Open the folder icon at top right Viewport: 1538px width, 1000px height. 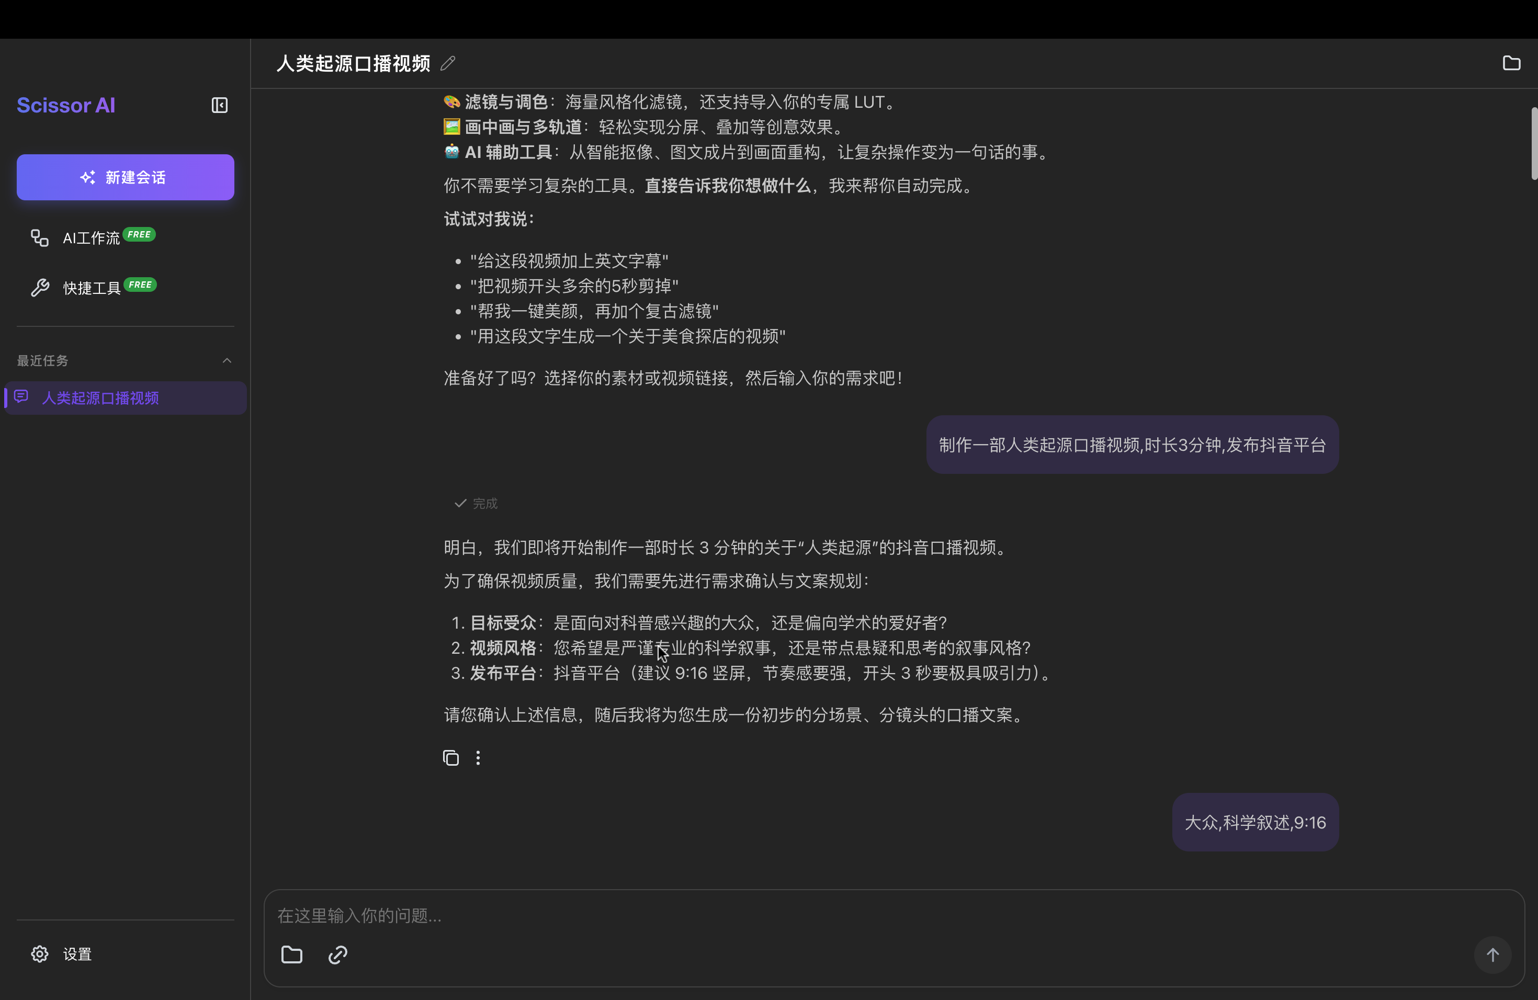point(1512,63)
